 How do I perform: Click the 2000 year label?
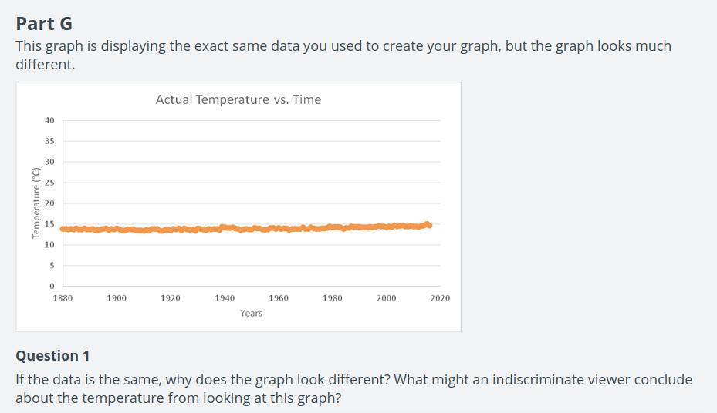pos(386,298)
